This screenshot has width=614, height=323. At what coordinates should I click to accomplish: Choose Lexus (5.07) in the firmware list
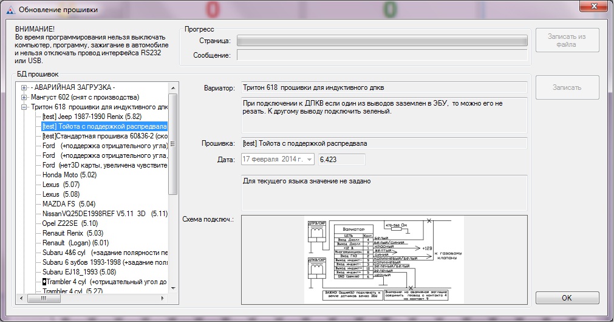coord(61,185)
